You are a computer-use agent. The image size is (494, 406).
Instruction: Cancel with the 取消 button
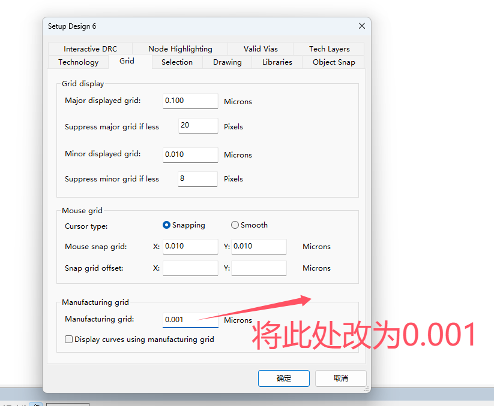(x=341, y=378)
